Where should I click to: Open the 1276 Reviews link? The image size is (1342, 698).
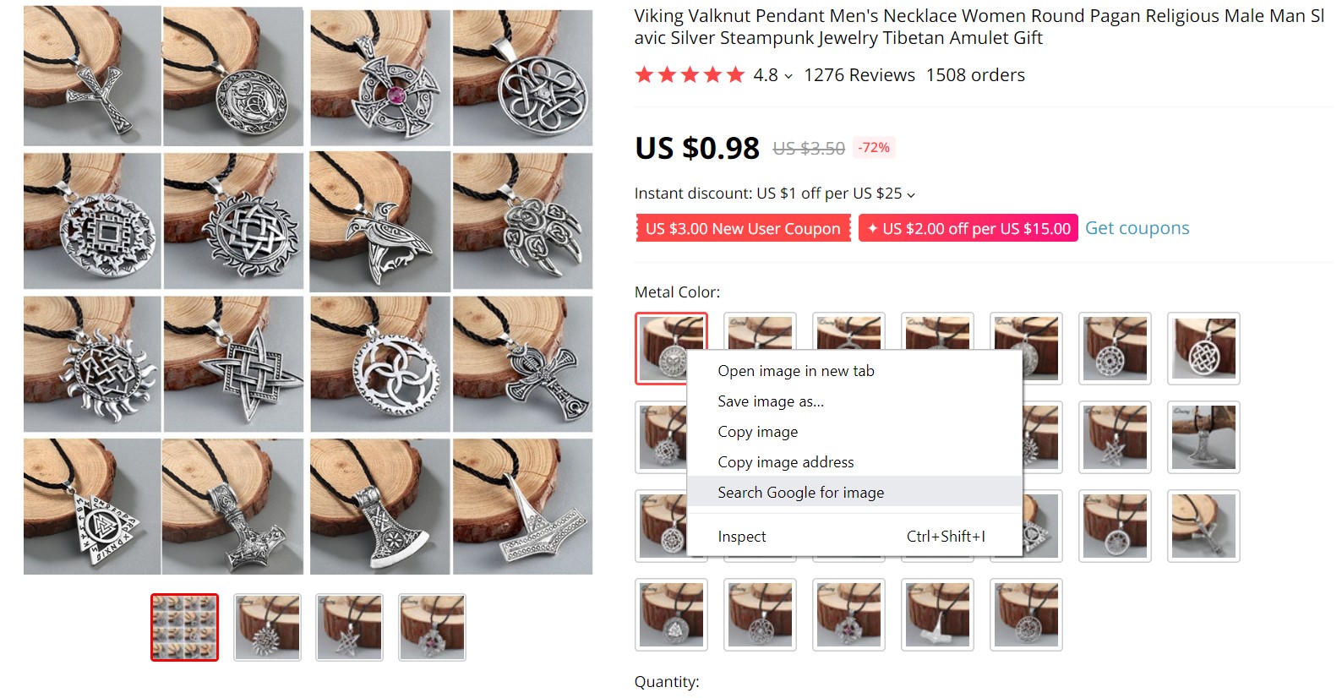tap(859, 75)
